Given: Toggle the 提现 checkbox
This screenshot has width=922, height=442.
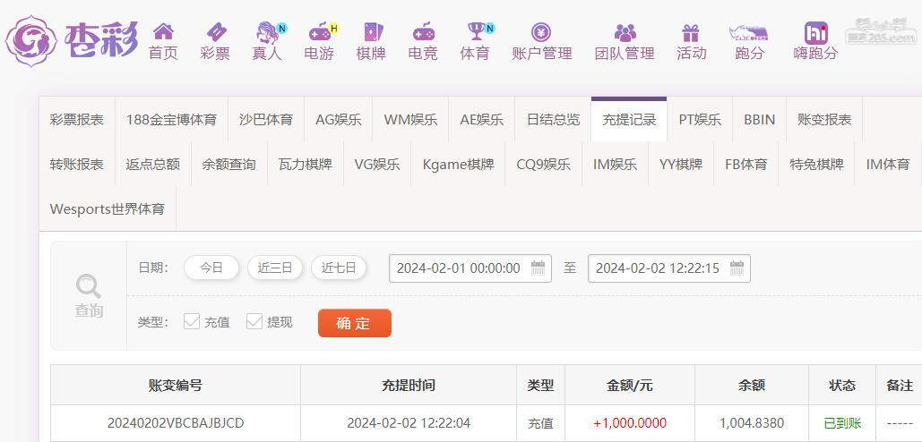Looking at the screenshot, I should [x=254, y=322].
